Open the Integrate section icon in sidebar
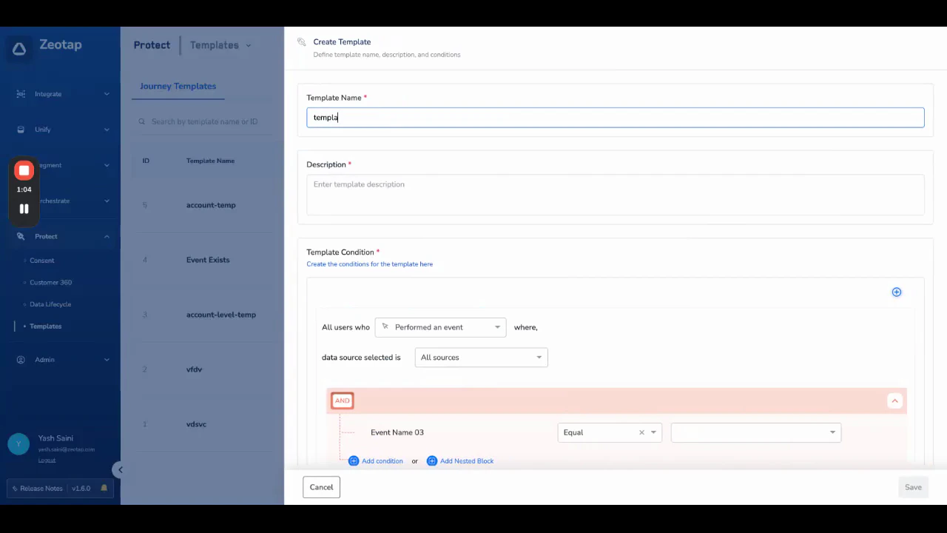 pyautogui.click(x=21, y=93)
